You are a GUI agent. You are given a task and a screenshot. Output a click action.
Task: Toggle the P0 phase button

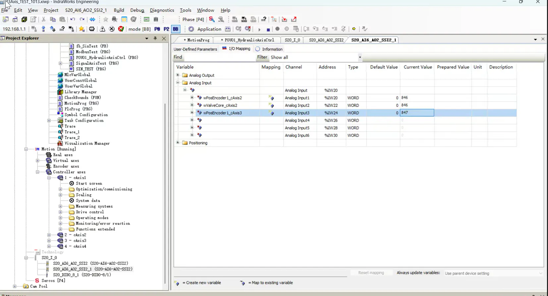click(x=157, y=29)
